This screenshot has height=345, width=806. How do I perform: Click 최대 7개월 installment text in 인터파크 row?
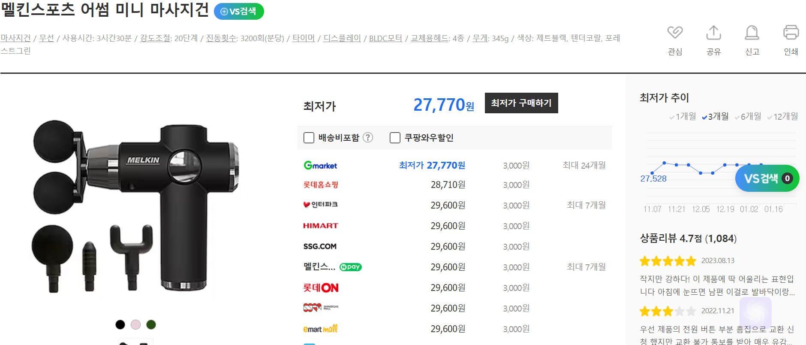click(586, 205)
